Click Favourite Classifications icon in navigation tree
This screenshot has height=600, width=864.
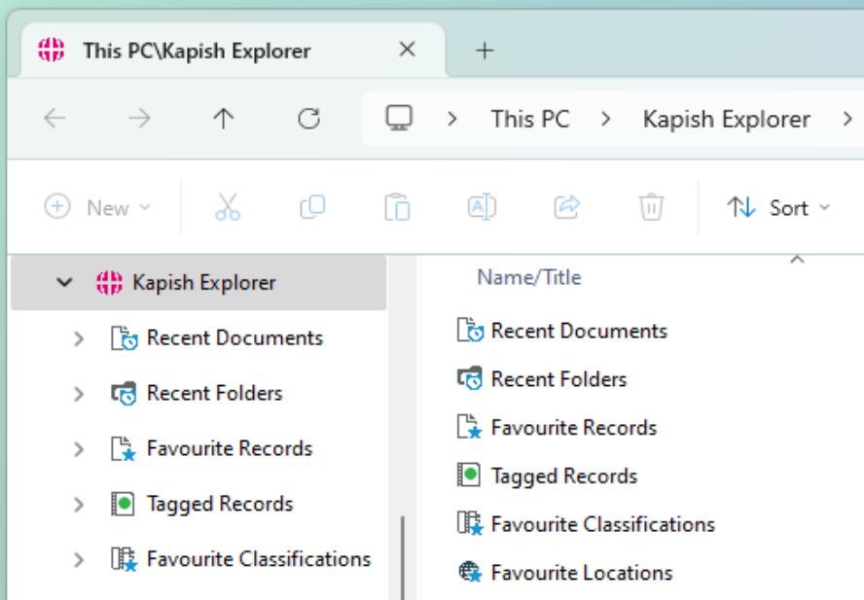coord(124,559)
